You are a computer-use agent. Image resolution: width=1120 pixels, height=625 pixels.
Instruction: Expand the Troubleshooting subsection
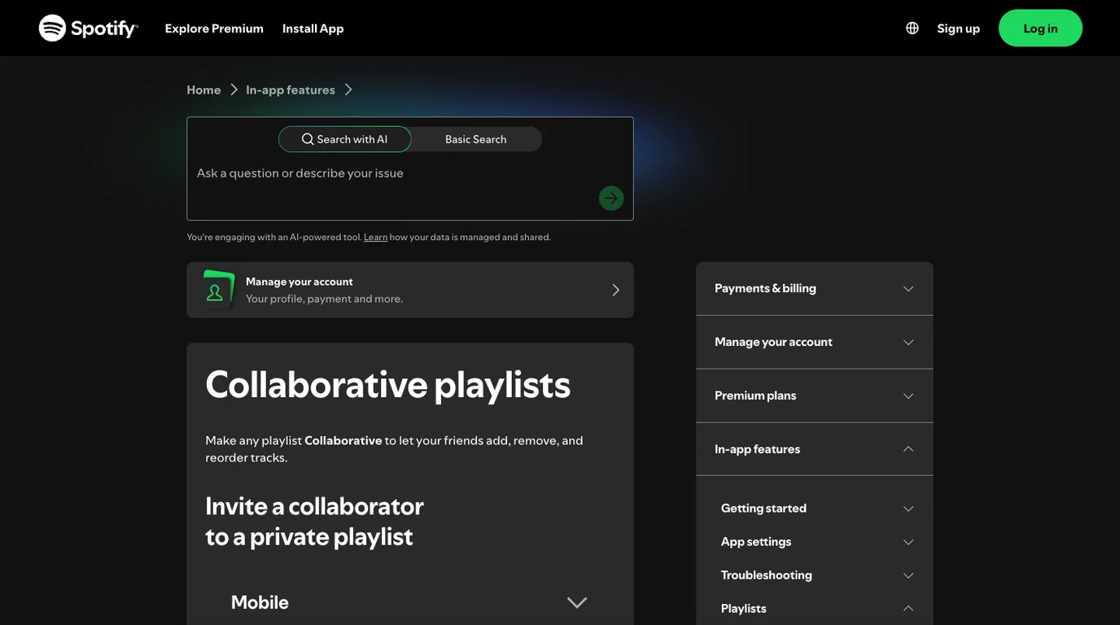817,575
